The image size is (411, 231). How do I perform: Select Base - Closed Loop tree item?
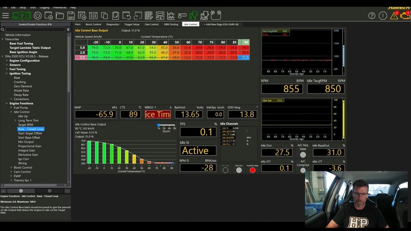point(31,129)
